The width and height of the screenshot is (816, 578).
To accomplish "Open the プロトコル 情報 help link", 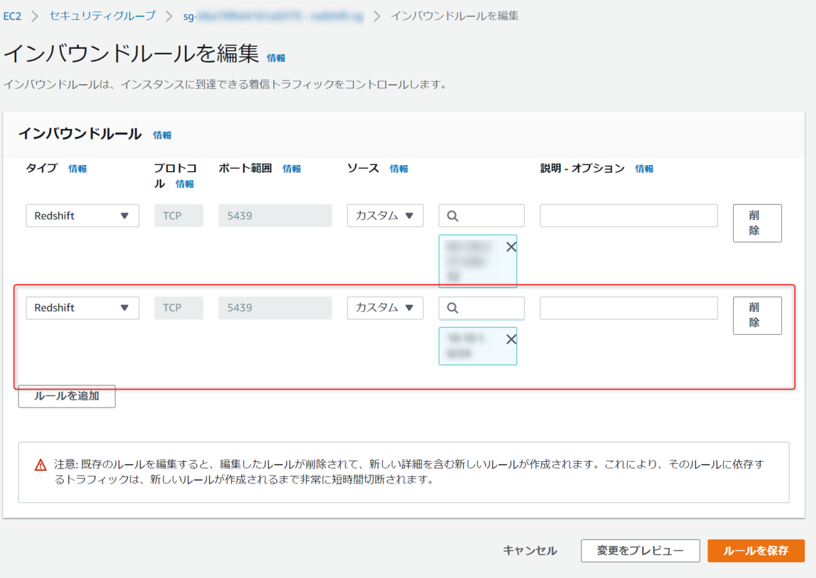I will coord(184,183).
